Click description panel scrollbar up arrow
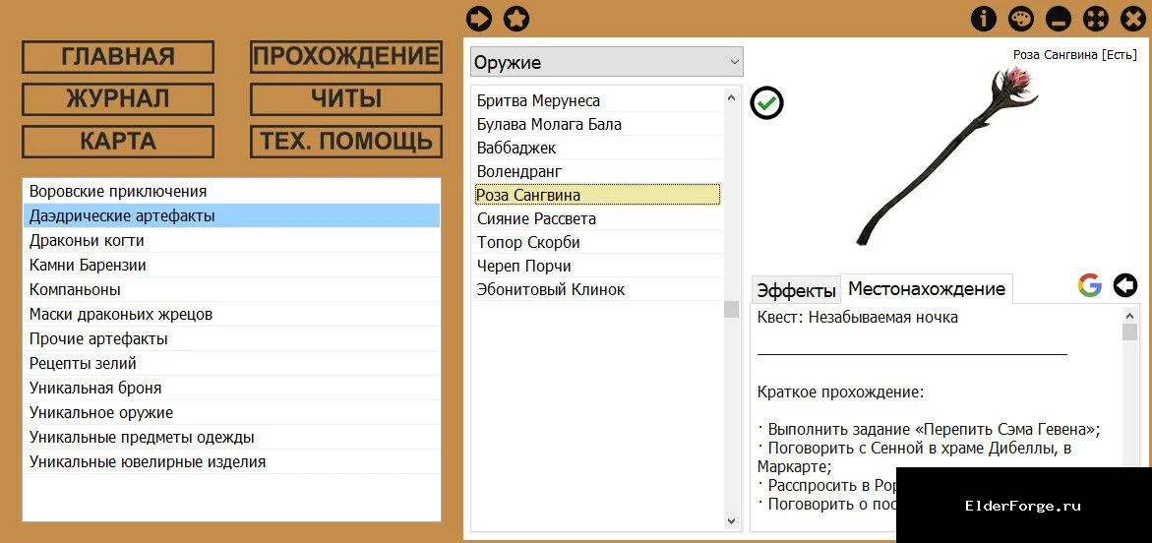 [1130, 315]
